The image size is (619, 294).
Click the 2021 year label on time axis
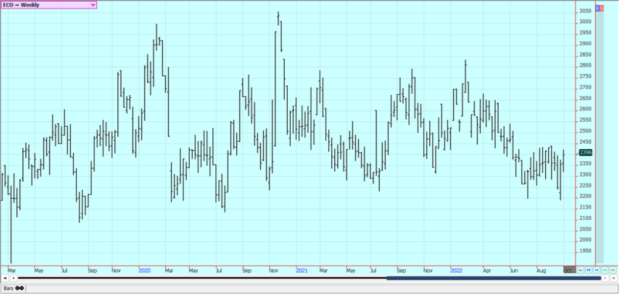(x=302, y=270)
